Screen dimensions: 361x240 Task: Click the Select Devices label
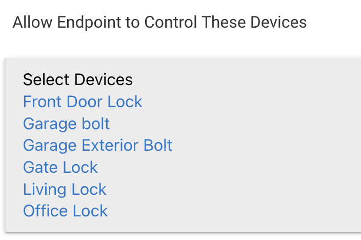[x=77, y=79]
